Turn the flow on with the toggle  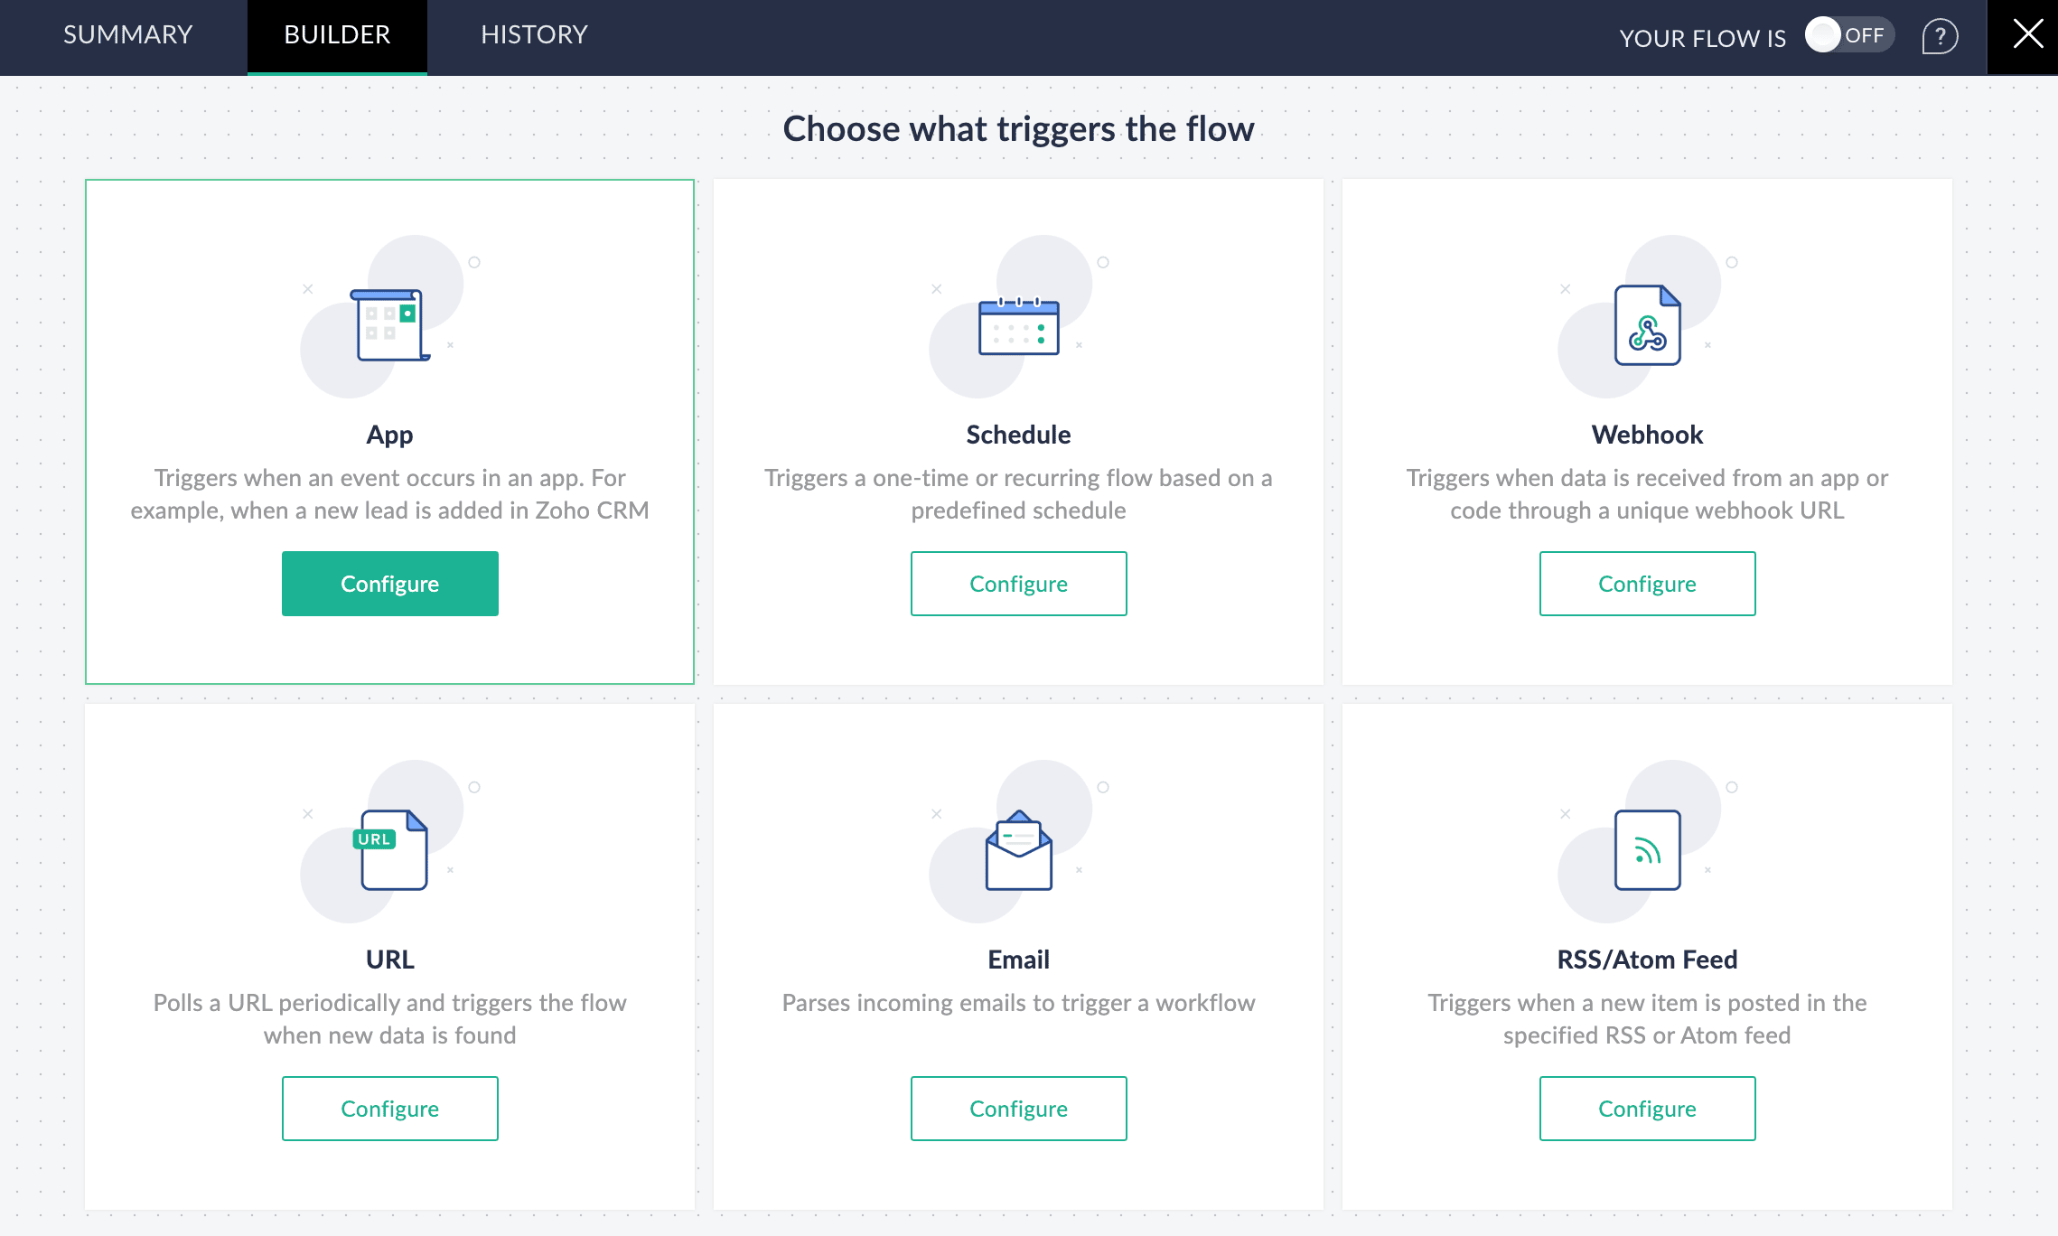pyautogui.click(x=1848, y=35)
